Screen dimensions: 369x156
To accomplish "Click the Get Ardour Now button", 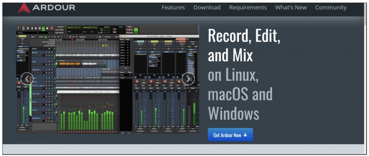I will tap(230, 135).
